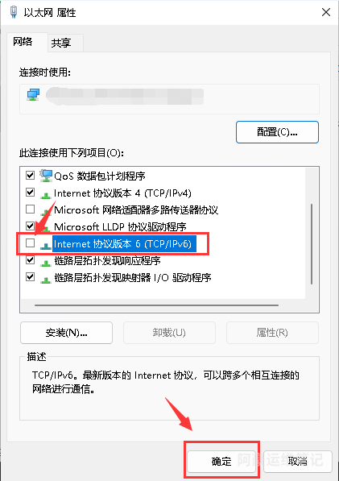Click the 链路层拓扑发现映射器 I/O icon
Viewport: 339px width, 481px height.
[x=46, y=280]
